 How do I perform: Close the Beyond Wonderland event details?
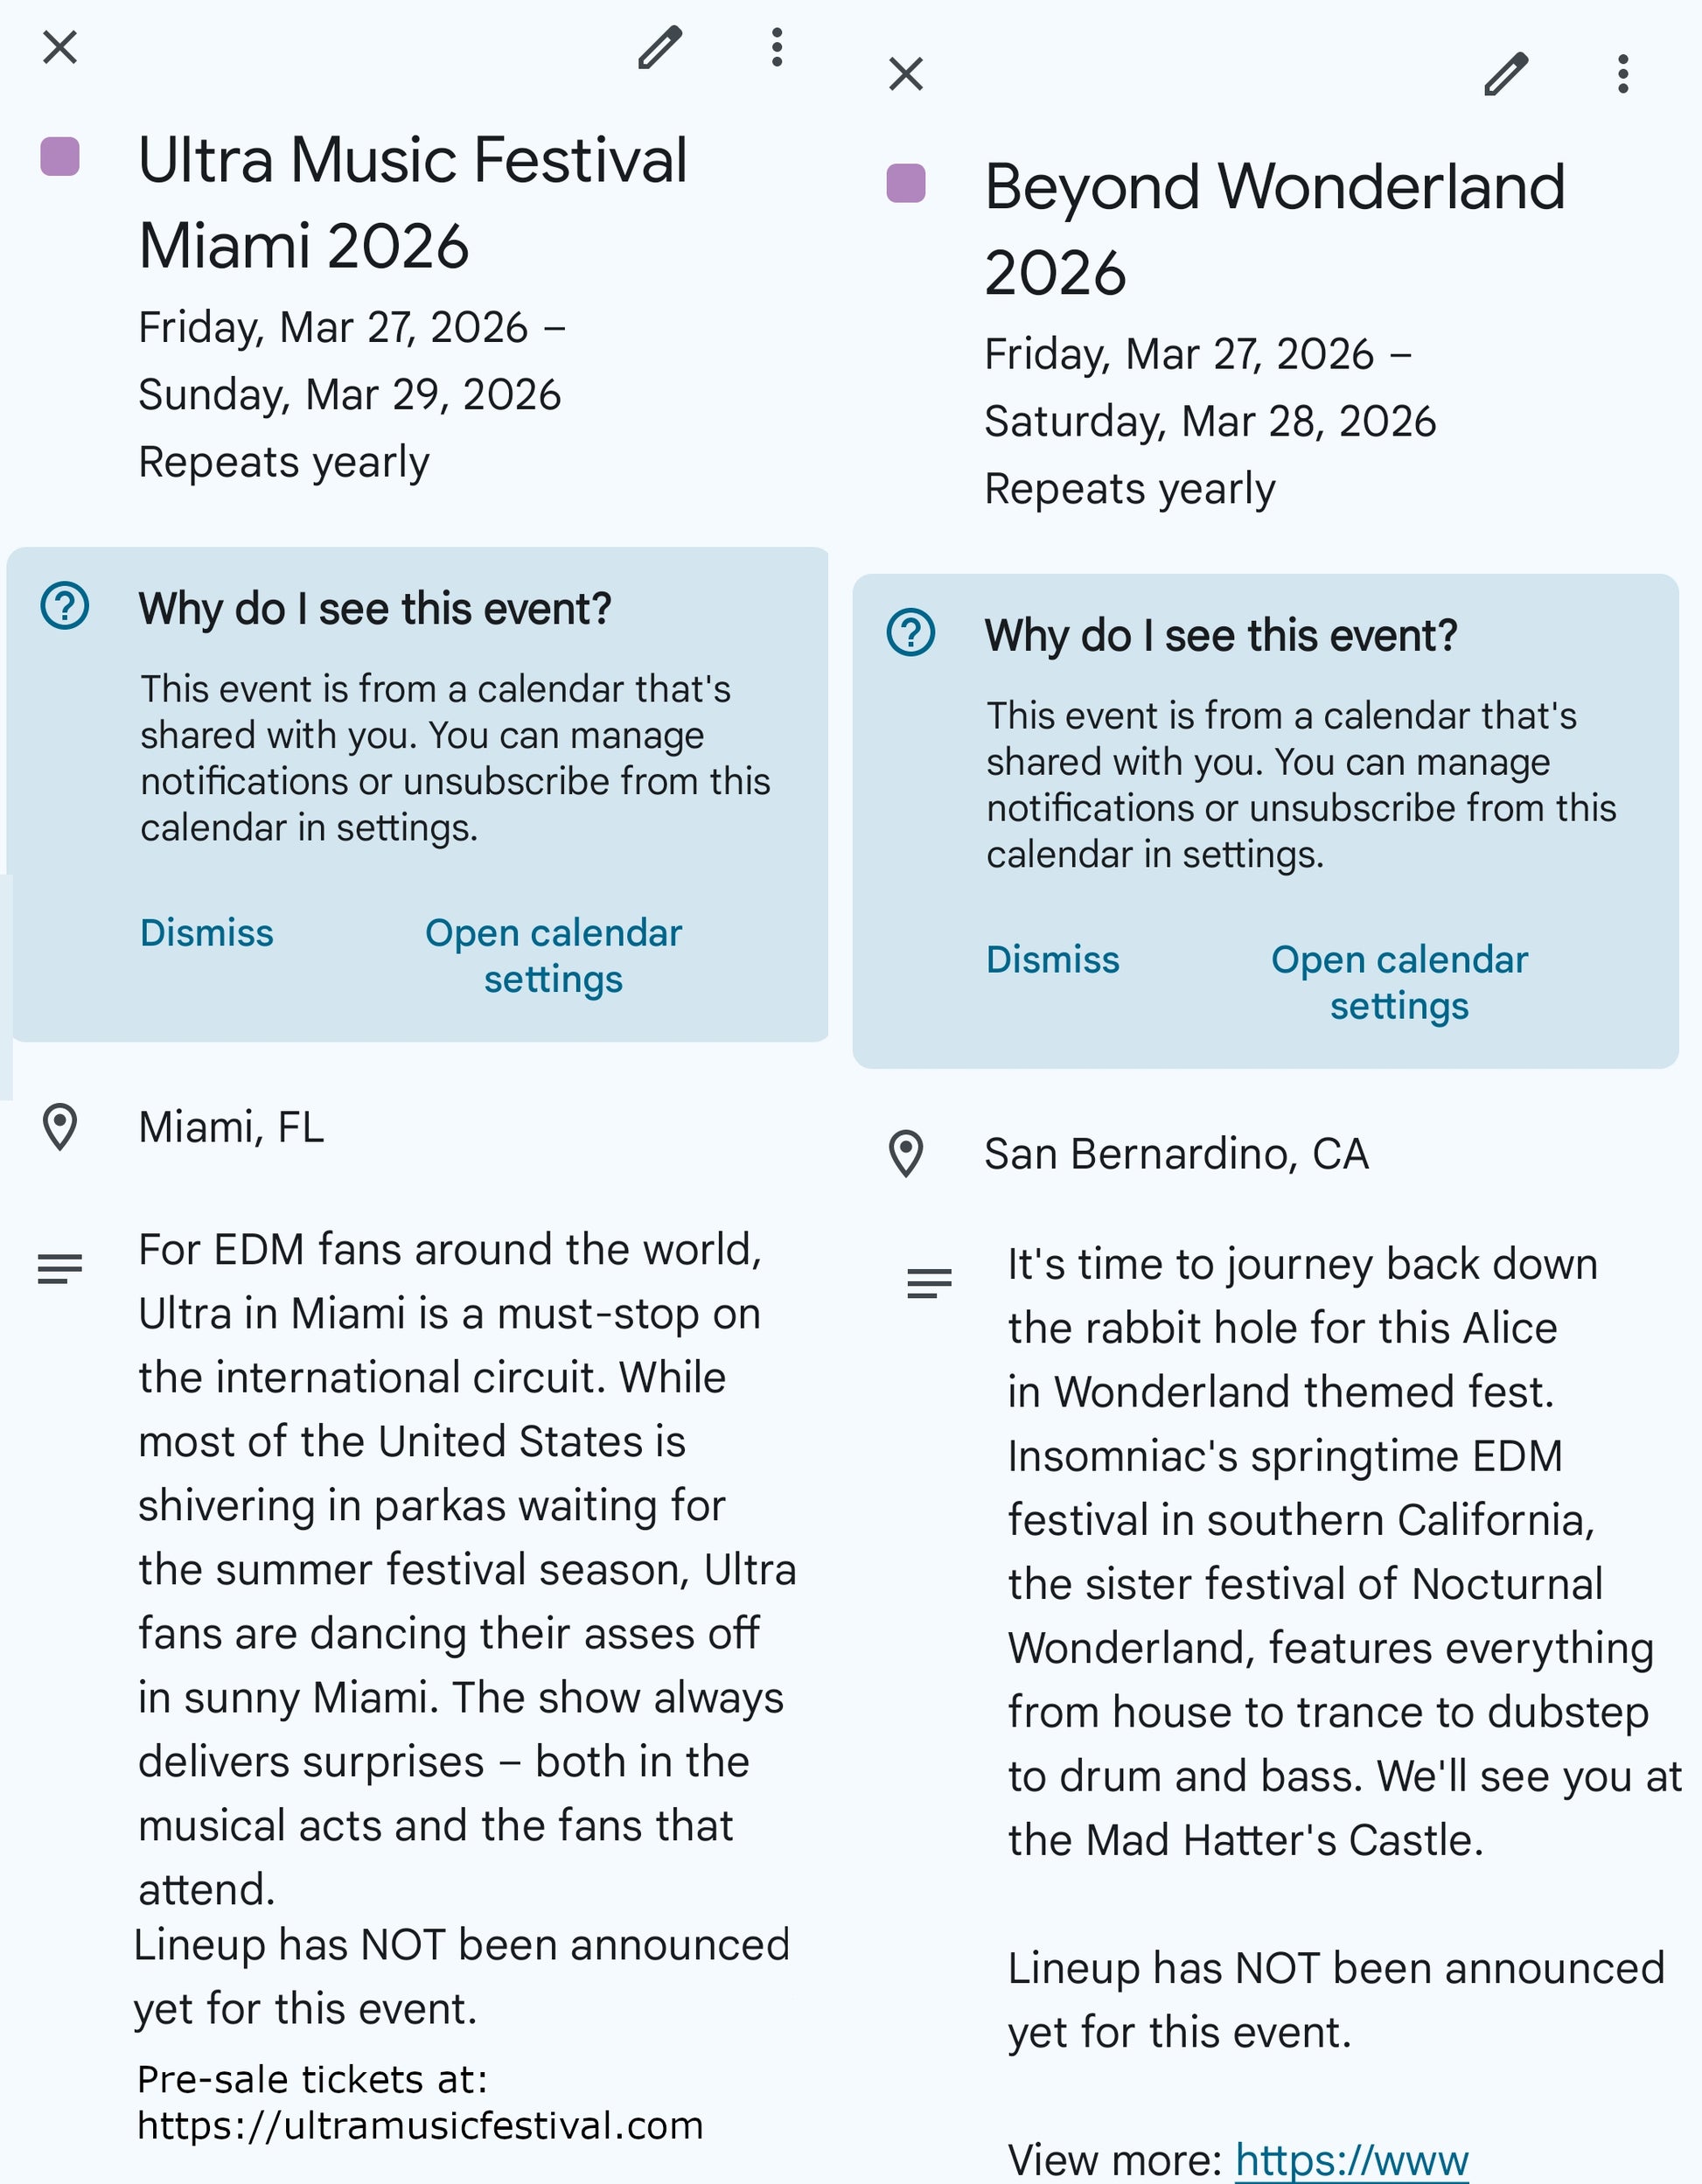click(906, 74)
